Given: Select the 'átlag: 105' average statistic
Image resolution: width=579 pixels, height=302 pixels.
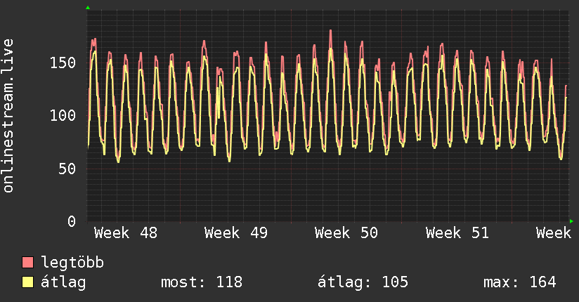Looking at the screenshot, I should (x=363, y=282).
